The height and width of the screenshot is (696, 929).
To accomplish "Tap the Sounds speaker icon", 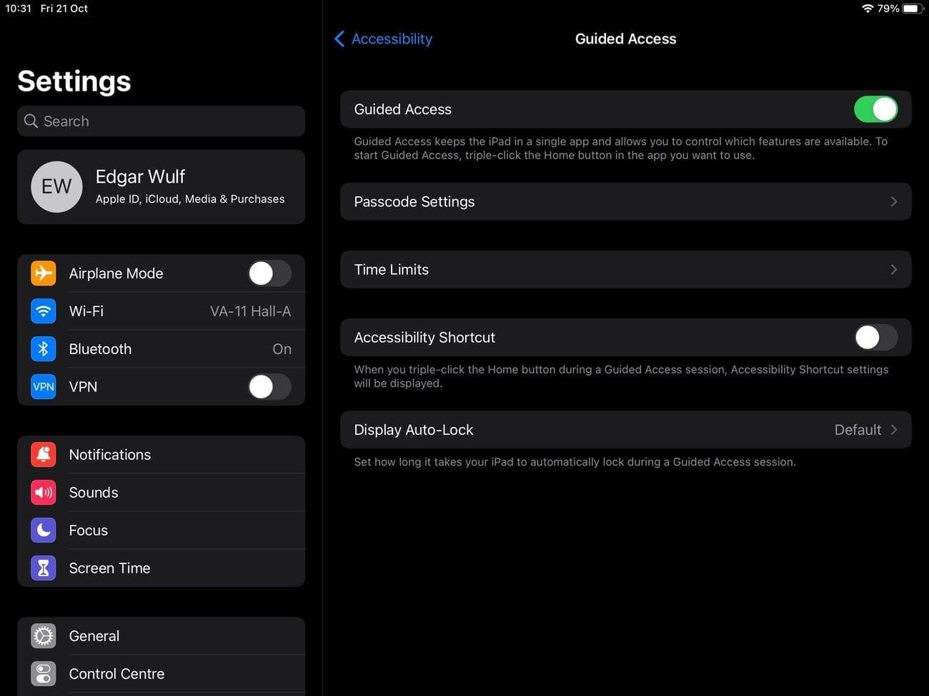I will (44, 493).
